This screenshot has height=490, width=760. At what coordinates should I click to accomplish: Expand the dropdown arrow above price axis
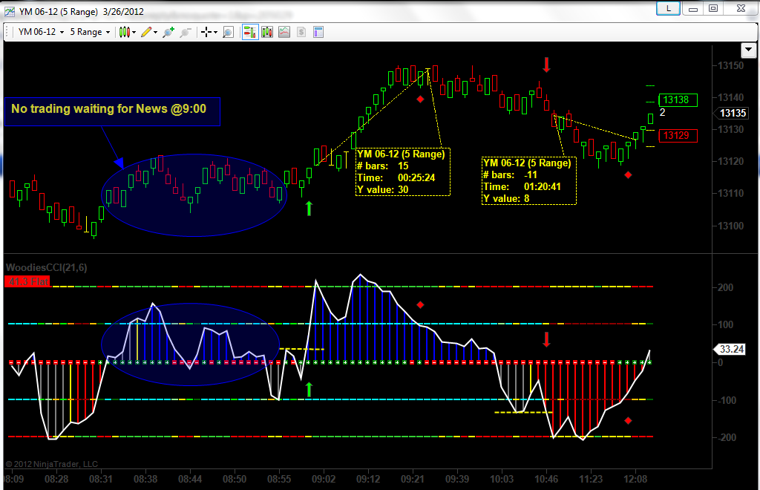748,50
